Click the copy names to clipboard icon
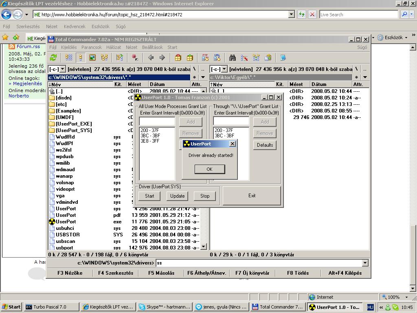417x313 pixels. point(268,57)
